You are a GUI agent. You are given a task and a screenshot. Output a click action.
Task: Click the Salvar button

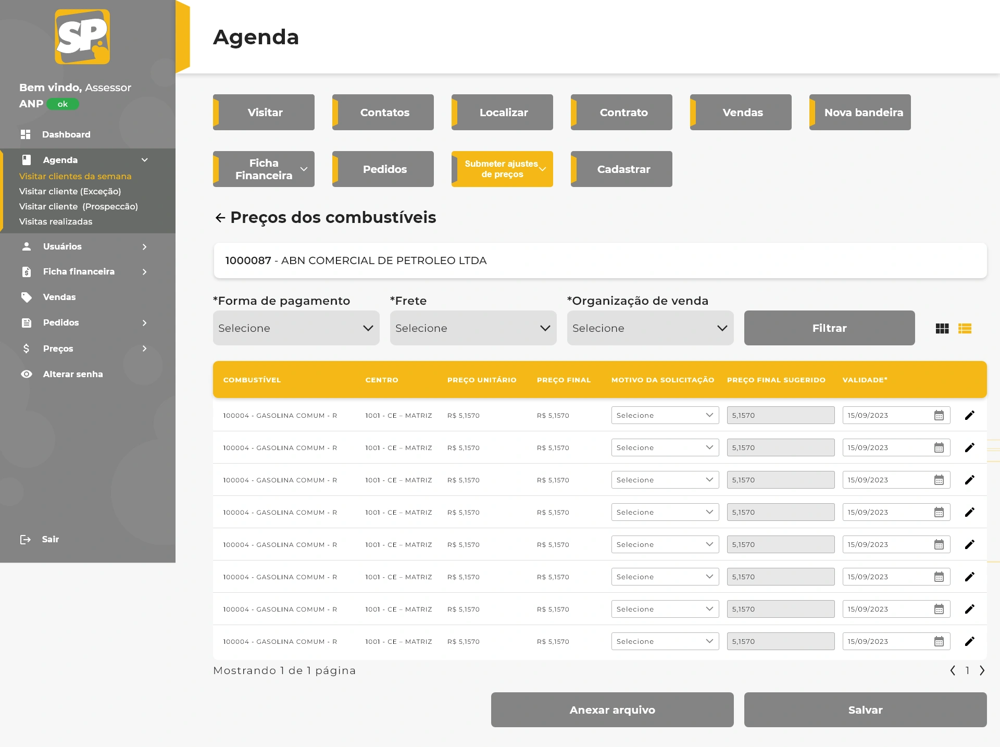865,709
